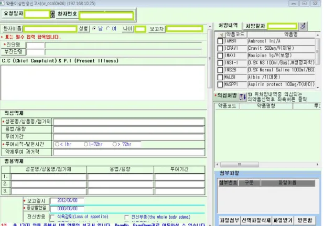Click the 부진단명 code field

click(x=36, y=52)
